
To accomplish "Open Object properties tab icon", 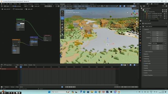I will point(140,43).
